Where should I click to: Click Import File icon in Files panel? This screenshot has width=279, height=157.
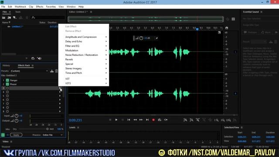9,17
